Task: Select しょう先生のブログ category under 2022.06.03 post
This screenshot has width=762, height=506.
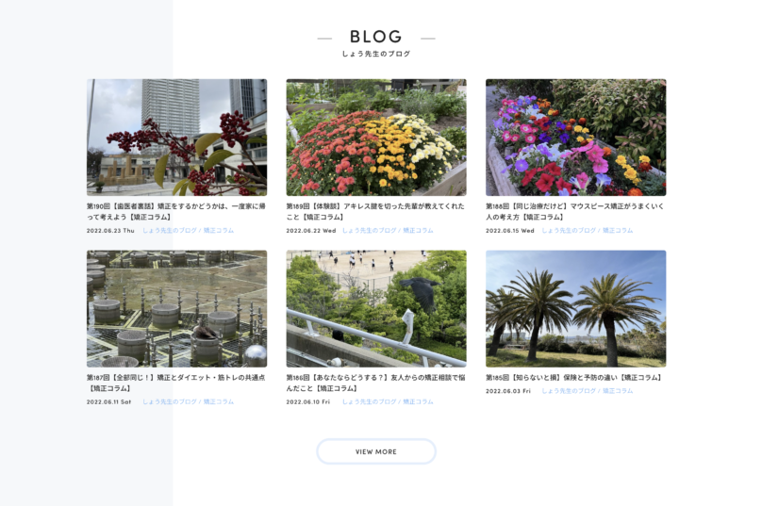Action: 569,390
